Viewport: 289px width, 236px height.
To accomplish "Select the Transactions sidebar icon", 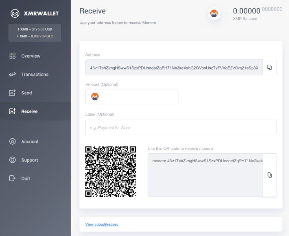I will click(12, 74).
